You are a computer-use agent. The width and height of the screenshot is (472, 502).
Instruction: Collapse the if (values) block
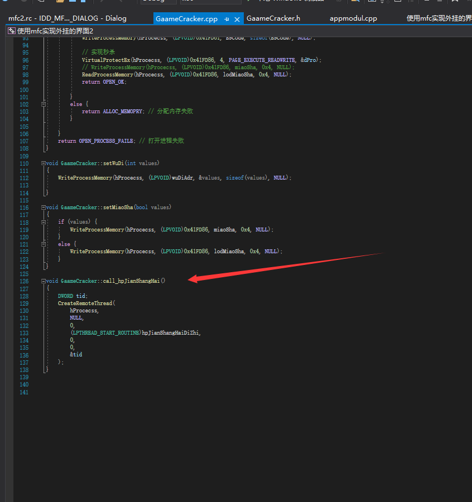[x=44, y=222]
